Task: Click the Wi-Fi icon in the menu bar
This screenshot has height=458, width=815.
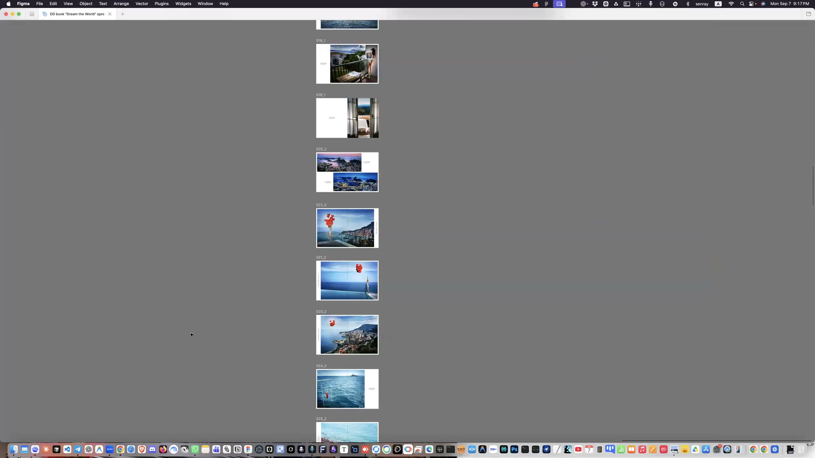Action: [731, 4]
